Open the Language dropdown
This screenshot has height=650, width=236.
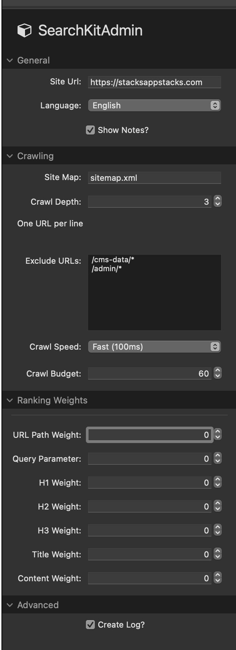coord(154,105)
